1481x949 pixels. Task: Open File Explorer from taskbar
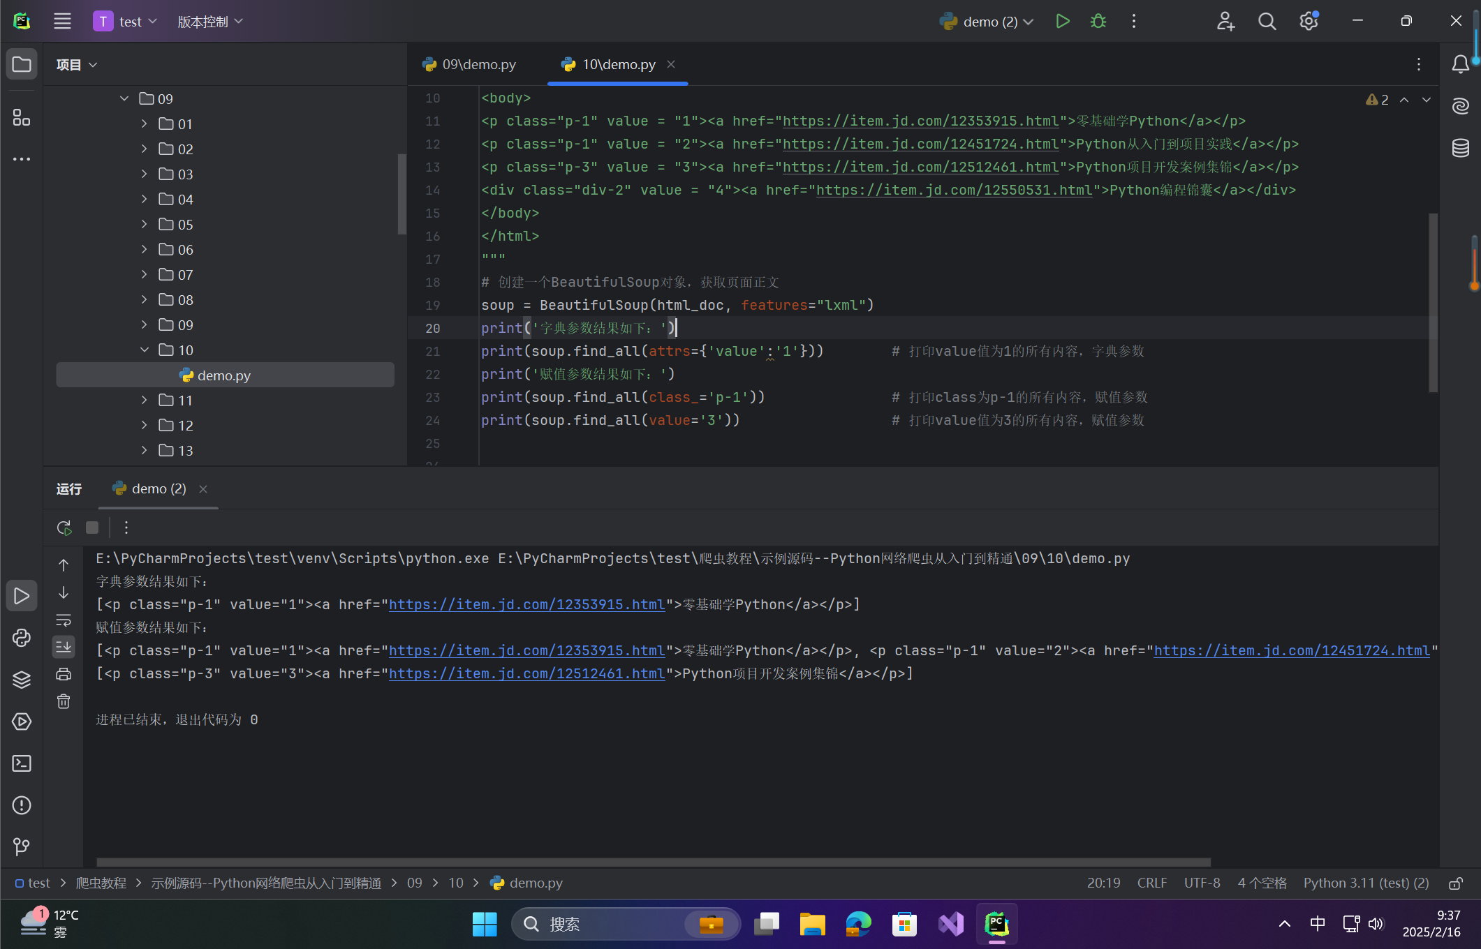coord(812,924)
